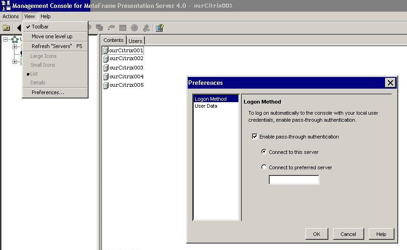407x250 pixels.
Task: Choose Connect to preferred server option
Action: coord(264,167)
